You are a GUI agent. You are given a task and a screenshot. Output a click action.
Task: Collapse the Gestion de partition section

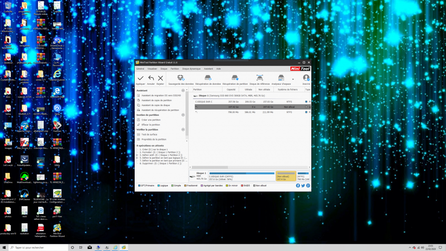click(183, 115)
